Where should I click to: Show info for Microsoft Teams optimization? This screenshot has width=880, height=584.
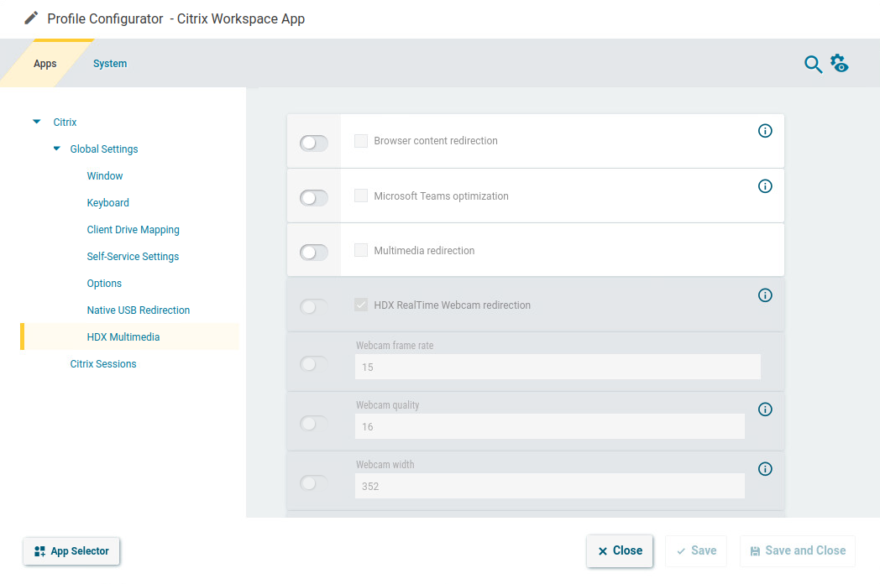pos(765,186)
